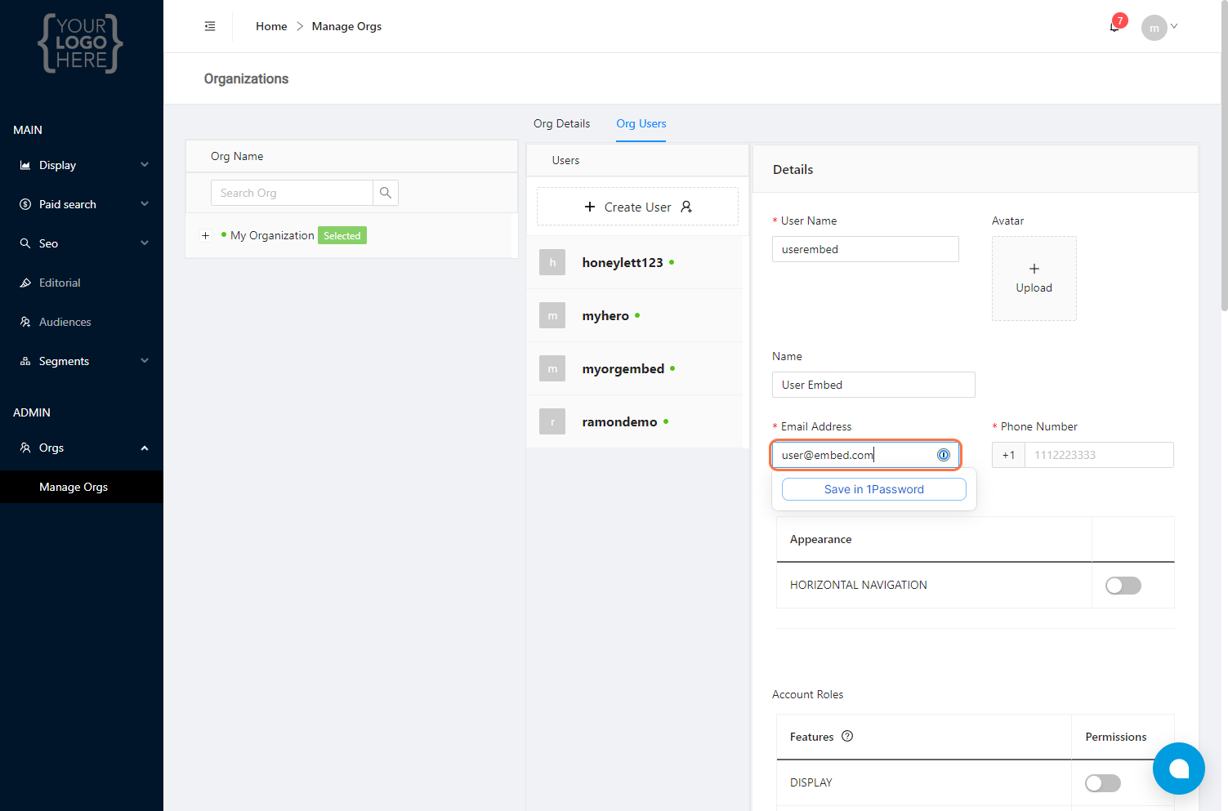Open the notifications bell
This screenshot has width=1228, height=811.
1114,27
